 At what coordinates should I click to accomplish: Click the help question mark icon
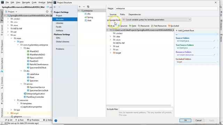[x=56, y=120]
